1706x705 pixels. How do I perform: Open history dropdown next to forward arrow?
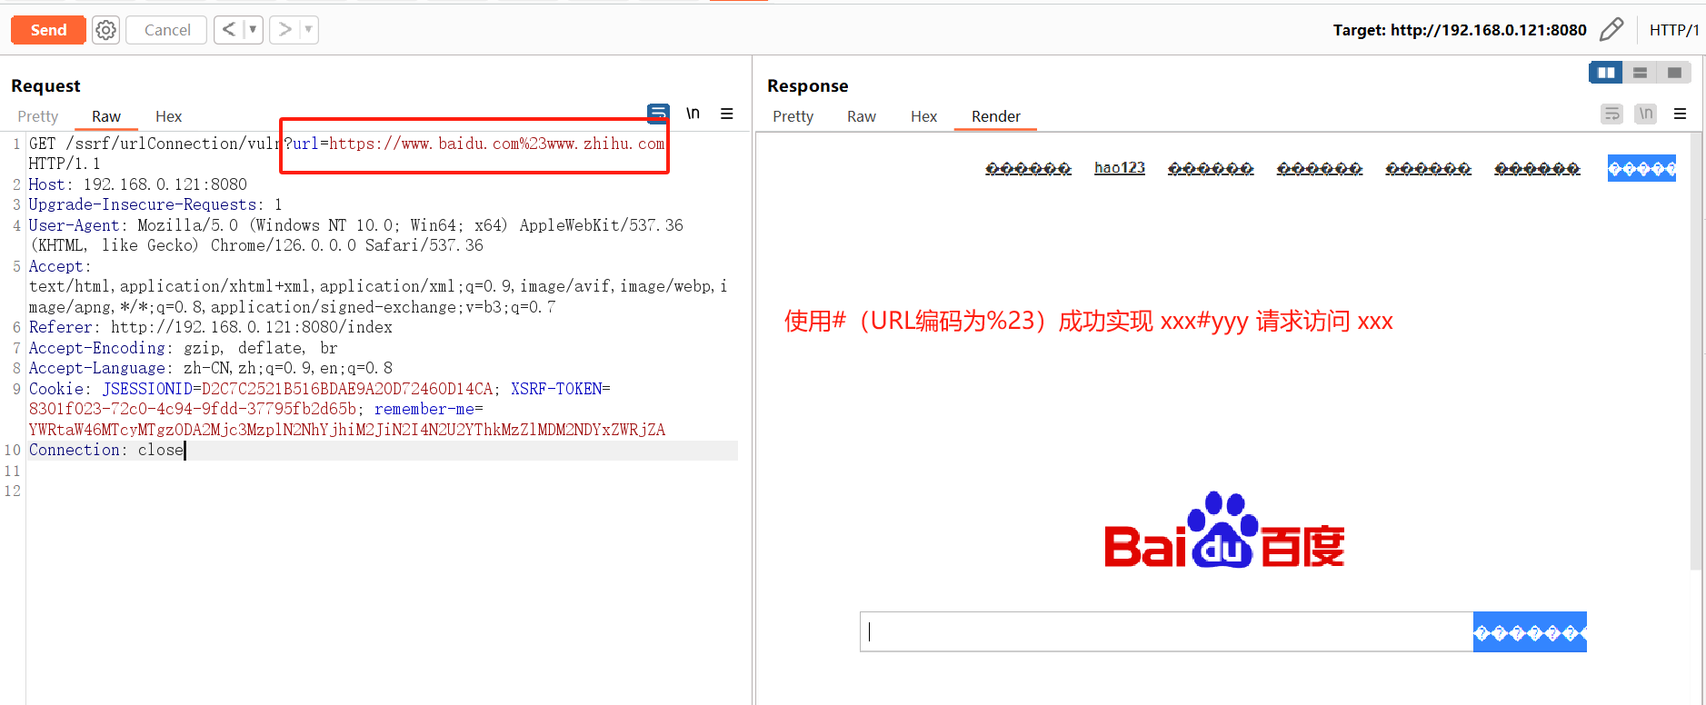pos(309,30)
